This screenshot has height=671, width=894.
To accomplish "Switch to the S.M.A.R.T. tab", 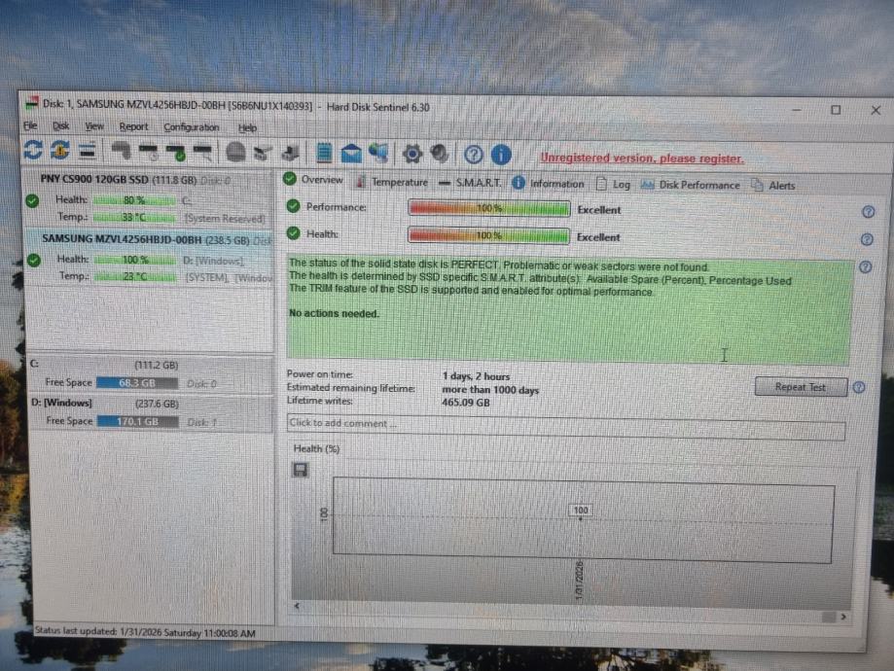I will [471, 183].
